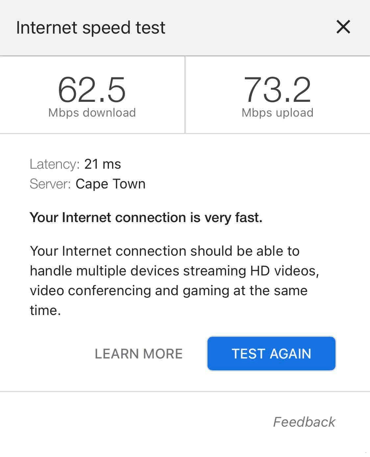Select the Mbps upload label
This screenshot has width=370, height=457.
coord(277,113)
